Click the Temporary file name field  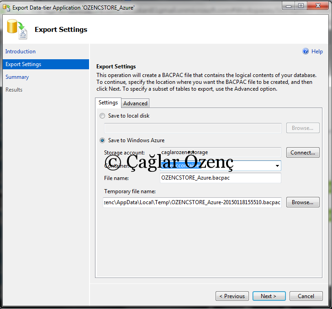tap(192, 202)
